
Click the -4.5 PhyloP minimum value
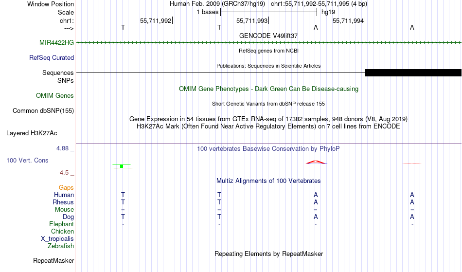[63, 172]
